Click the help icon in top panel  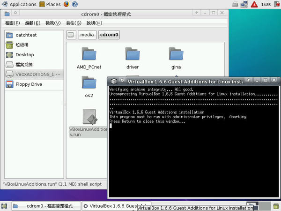75,4
